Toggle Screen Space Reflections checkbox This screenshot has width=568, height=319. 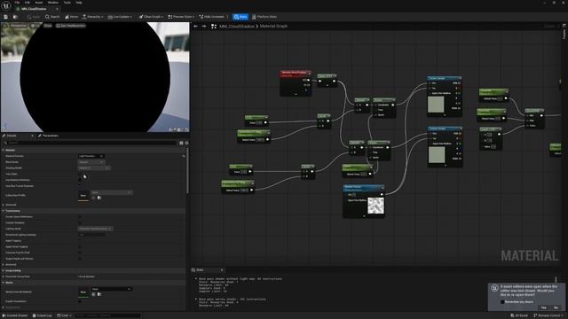[80, 216]
